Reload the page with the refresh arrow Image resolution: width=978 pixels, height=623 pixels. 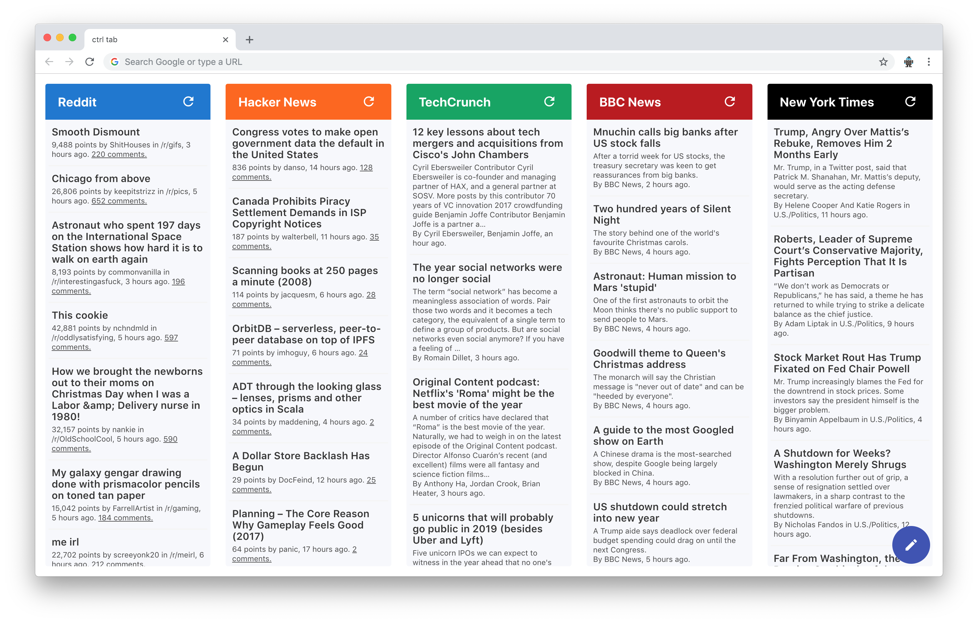coord(90,62)
